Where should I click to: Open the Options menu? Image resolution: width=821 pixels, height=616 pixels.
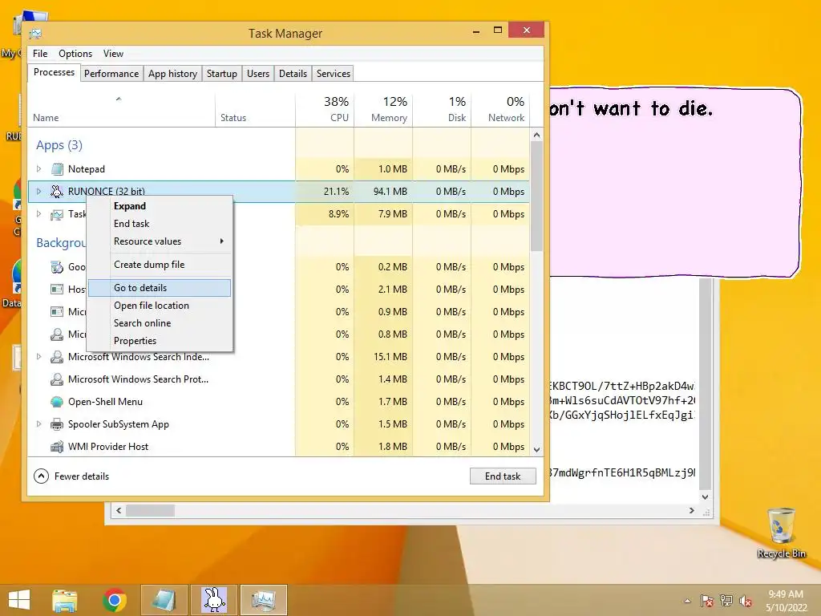(x=75, y=54)
